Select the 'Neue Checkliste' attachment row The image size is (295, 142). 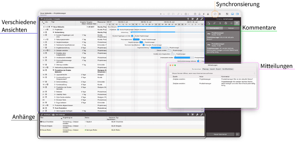click(x=122, y=122)
